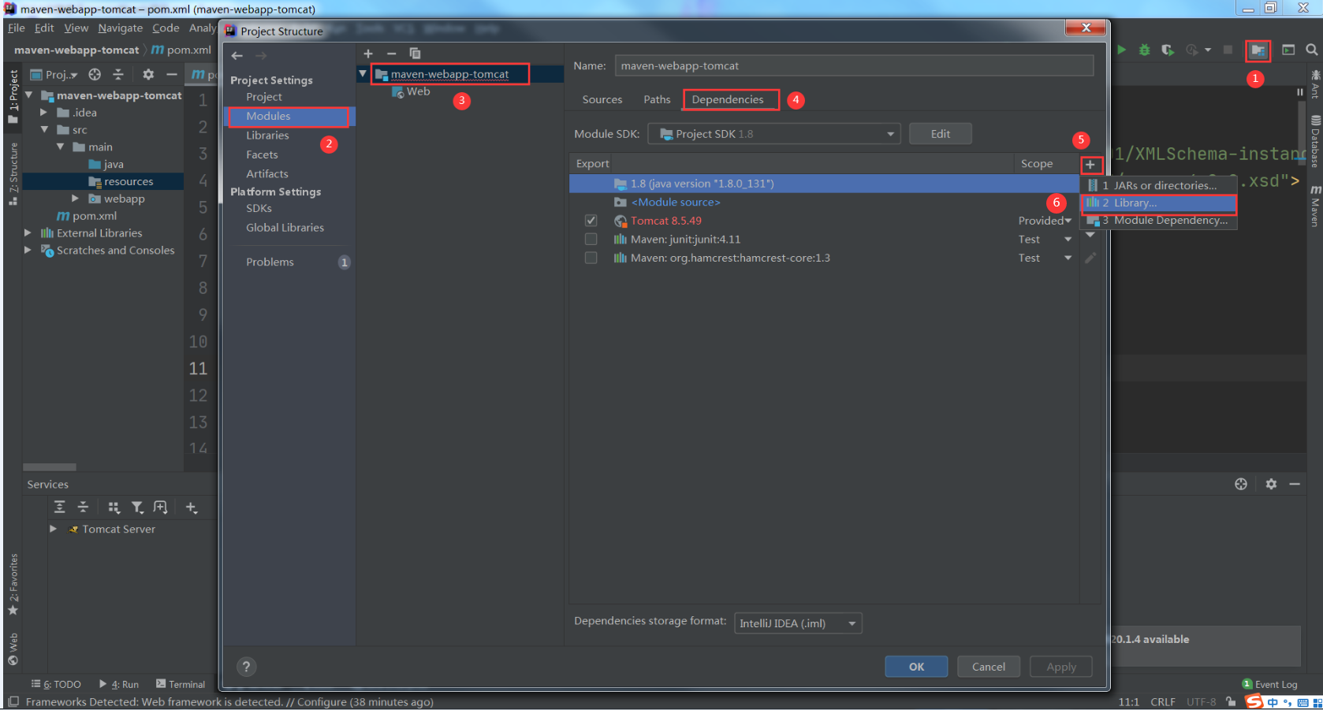Click the copy module icon
Image resolution: width=1323 pixels, height=710 pixels.
[415, 54]
